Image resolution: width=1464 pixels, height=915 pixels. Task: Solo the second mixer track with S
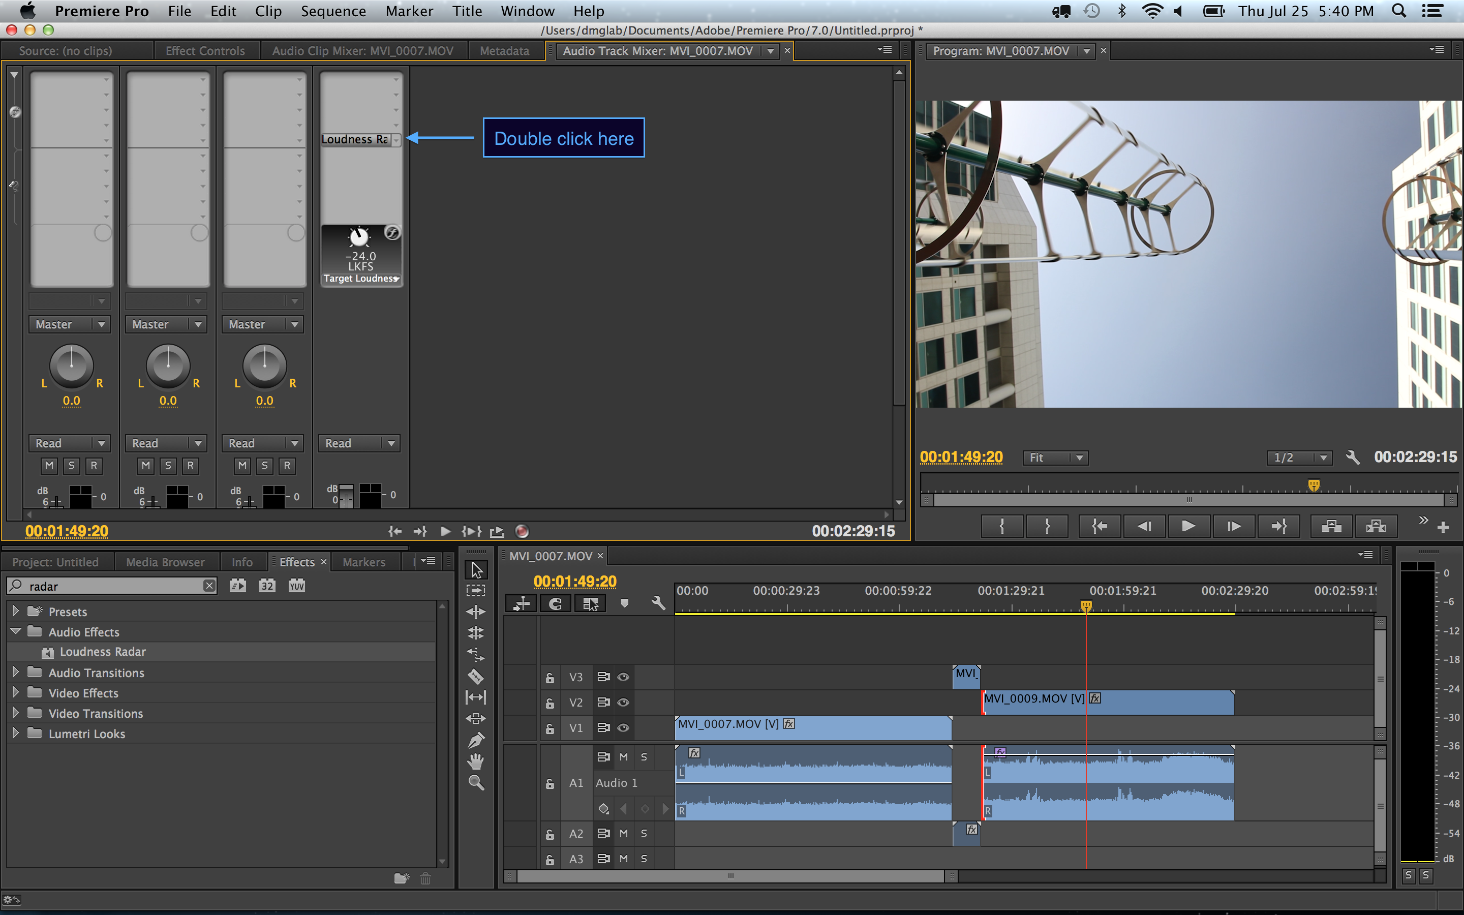[168, 465]
